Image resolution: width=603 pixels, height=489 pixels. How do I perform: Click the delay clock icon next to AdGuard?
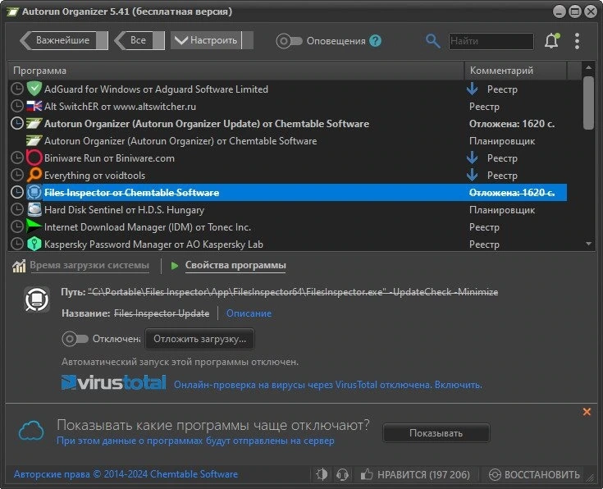[16, 89]
